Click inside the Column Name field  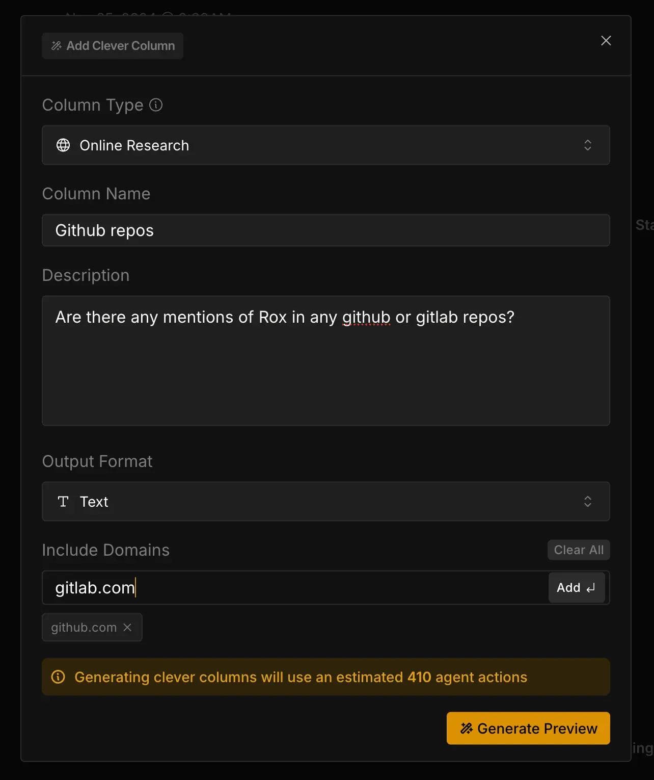[x=326, y=230]
